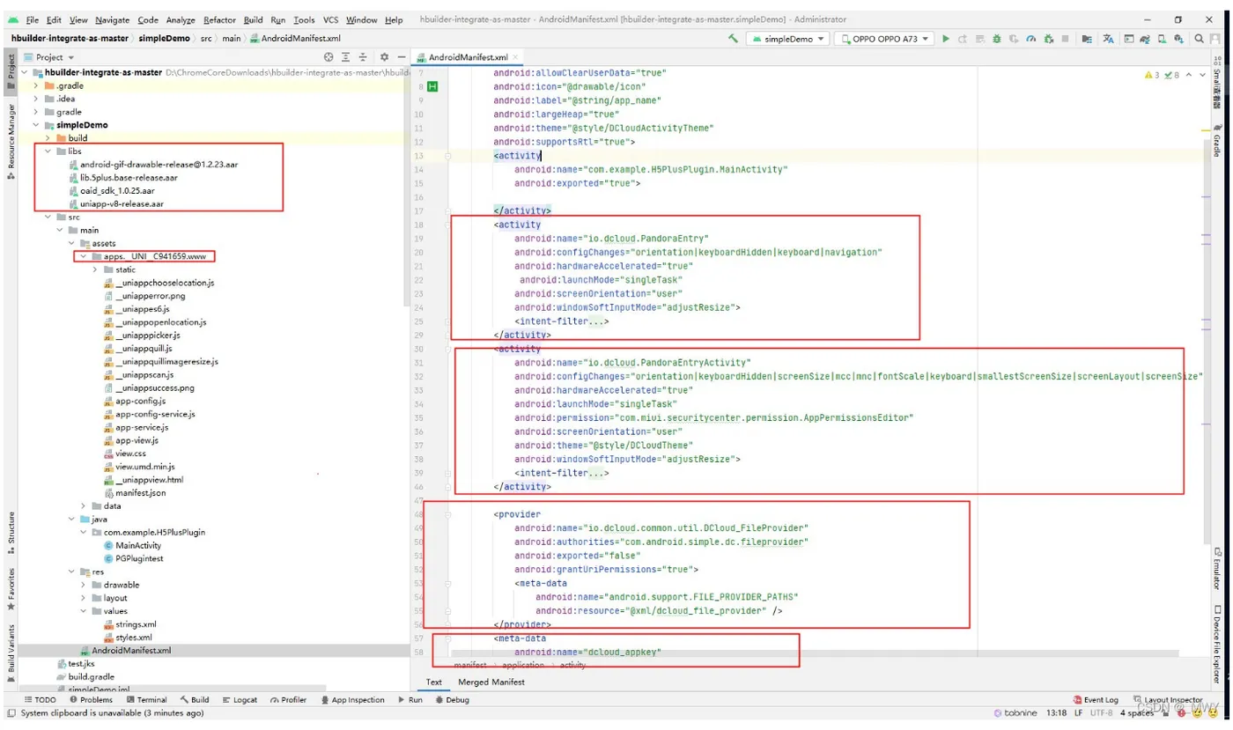
Task: Click Sync Project with Gradle Files icon
Action: click(x=1145, y=39)
